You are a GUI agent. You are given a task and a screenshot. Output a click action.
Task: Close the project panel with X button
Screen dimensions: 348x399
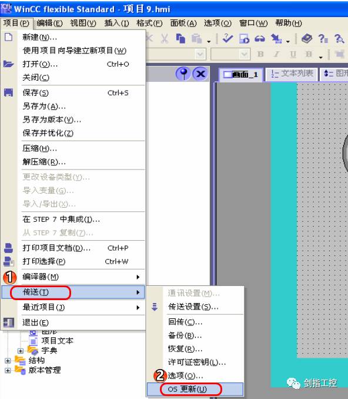pyautogui.click(x=200, y=74)
